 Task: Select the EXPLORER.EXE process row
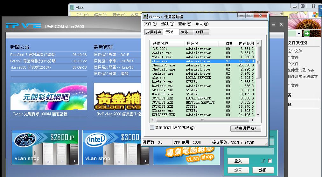pos(203,115)
